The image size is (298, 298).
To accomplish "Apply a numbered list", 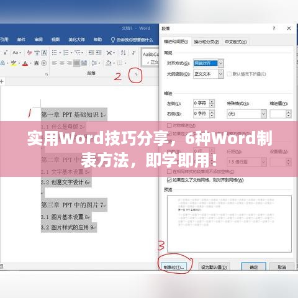I will coord(66,53).
